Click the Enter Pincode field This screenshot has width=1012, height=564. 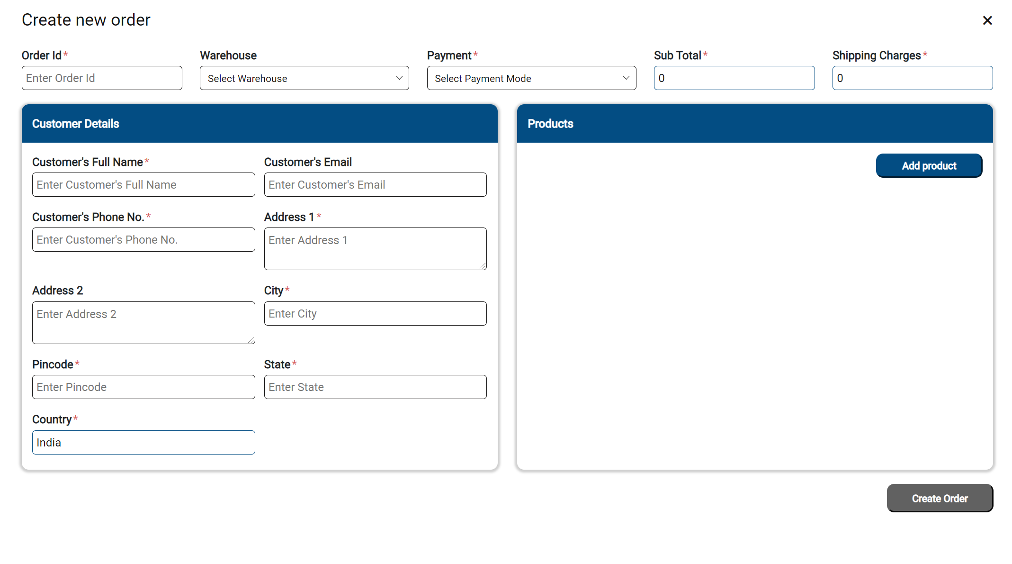[x=143, y=387]
